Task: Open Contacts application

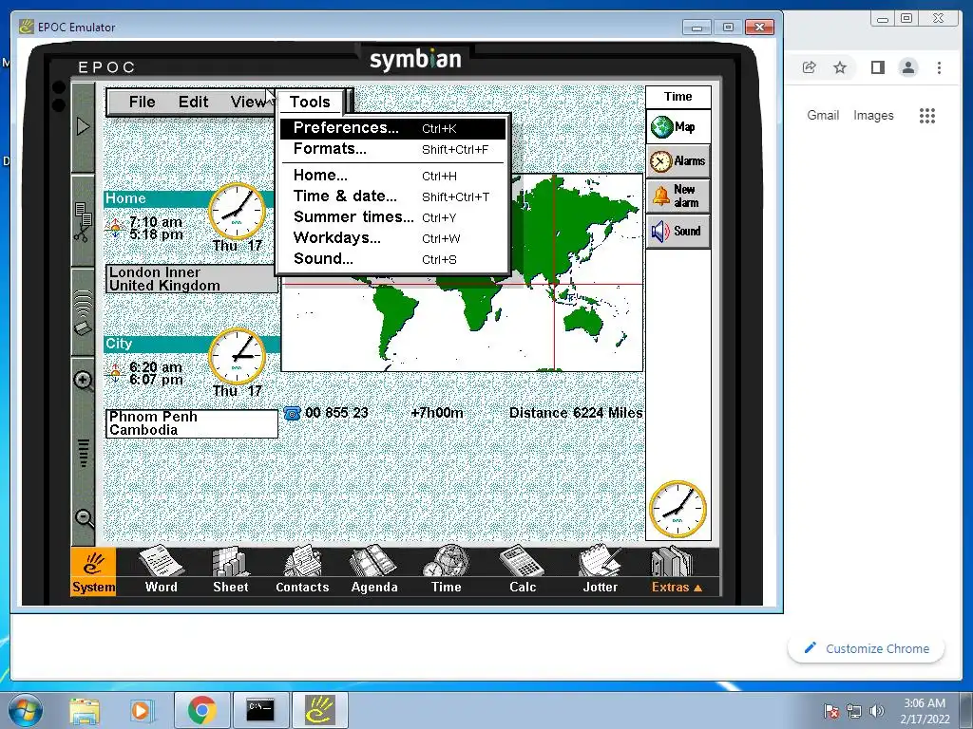Action: (302, 570)
